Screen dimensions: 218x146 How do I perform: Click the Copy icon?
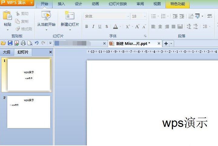[x=18, y=21]
